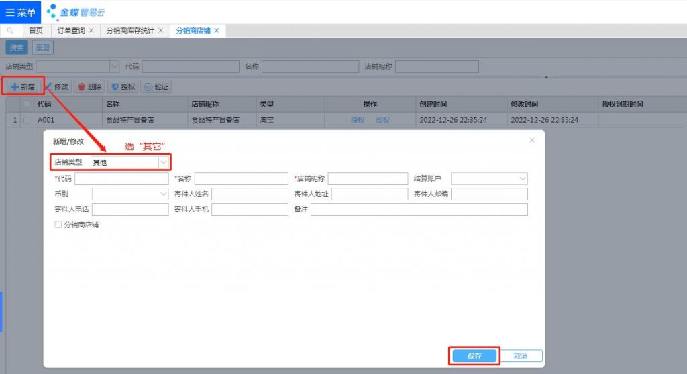The height and width of the screenshot is (374, 687).
Task: Click the 验证 (verify) checkmark icon
Action: click(x=148, y=87)
